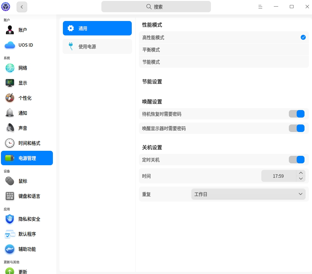
Task: Open the 通知 bell icon
Action: pos(10,113)
